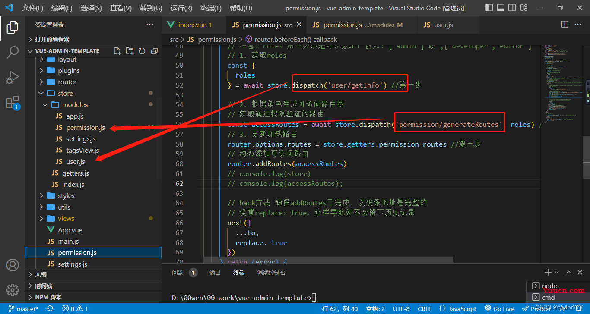
Task: Open new terminal profile dropdown arrow
Action: (x=557, y=272)
